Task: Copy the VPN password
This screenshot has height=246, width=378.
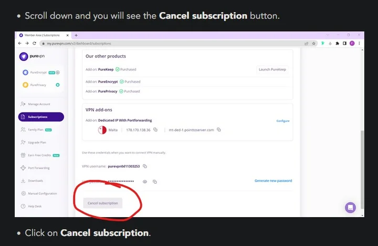Action: 155,181
